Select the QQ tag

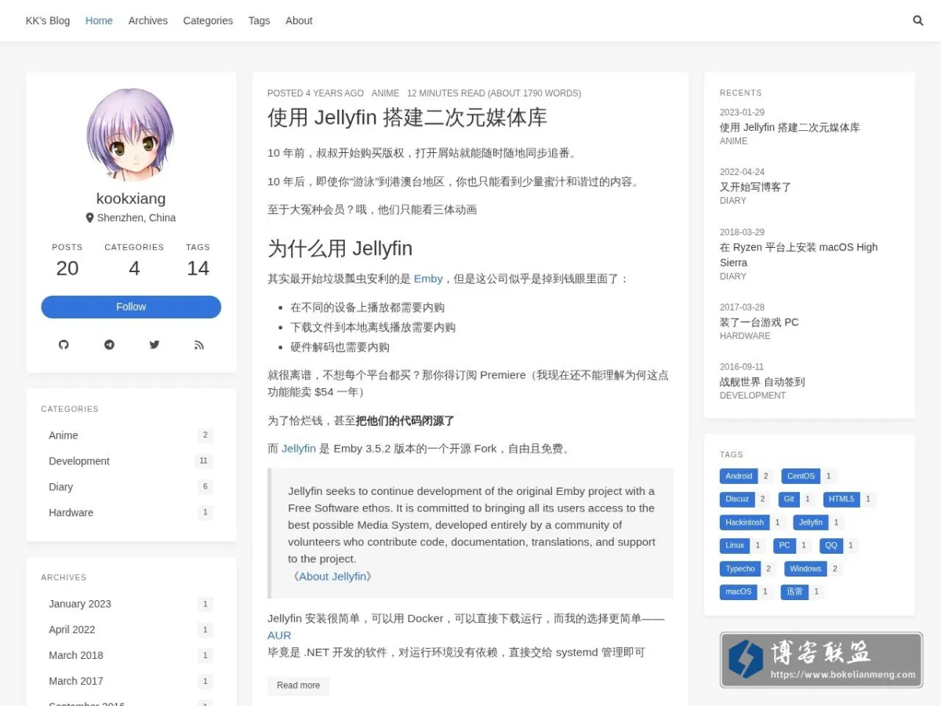[831, 545]
